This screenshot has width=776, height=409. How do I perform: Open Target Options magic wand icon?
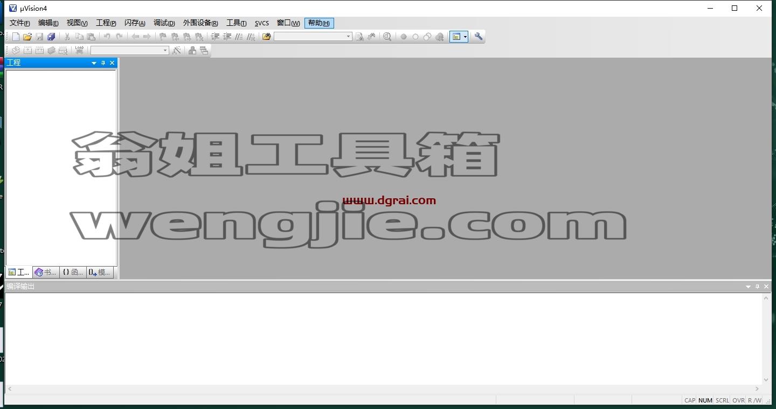[x=176, y=50]
